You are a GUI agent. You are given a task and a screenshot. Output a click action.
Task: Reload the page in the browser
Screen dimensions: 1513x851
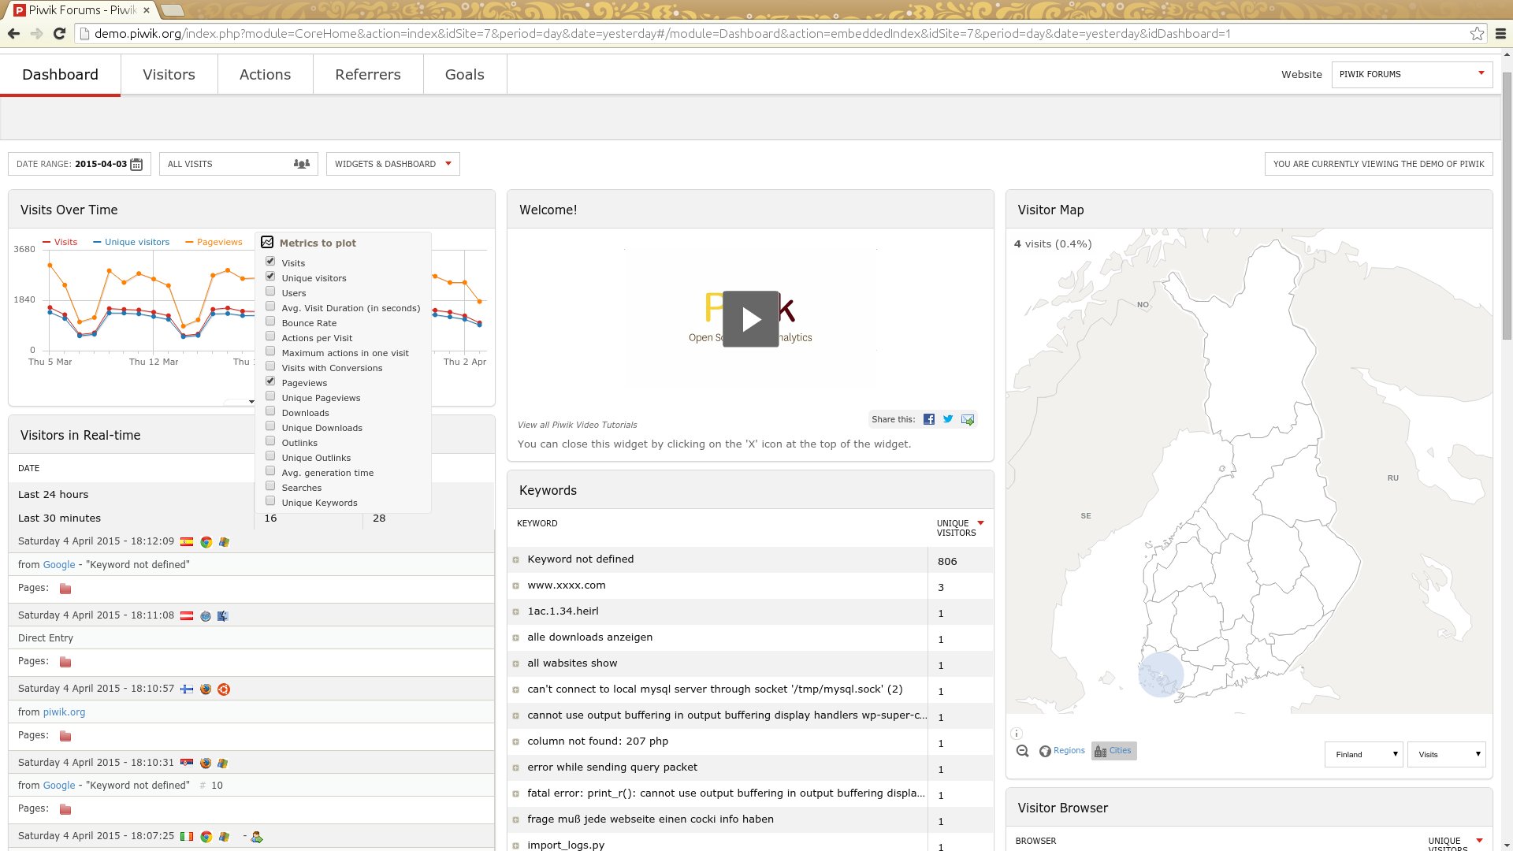pos(59,33)
